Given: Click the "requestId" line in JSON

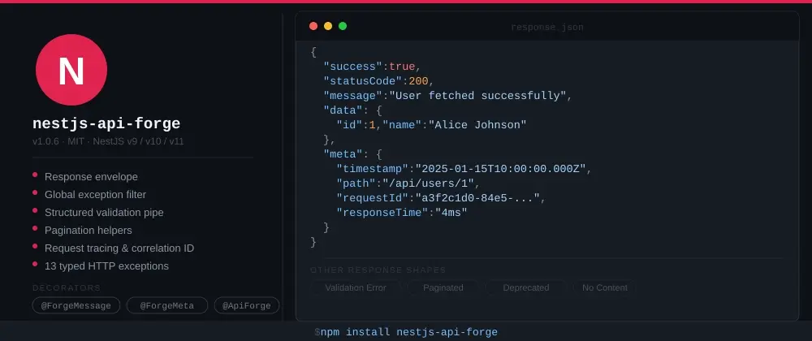Looking at the screenshot, I should pyautogui.click(x=441, y=197).
